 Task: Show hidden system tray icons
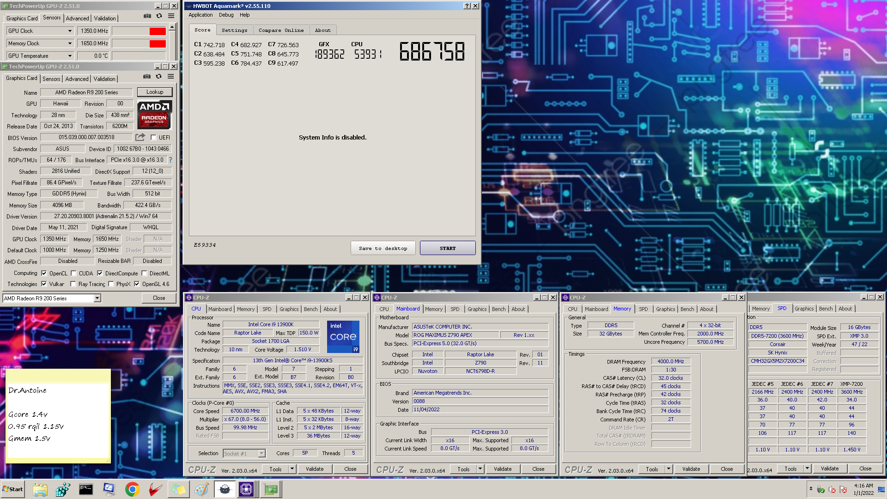click(x=811, y=489)
